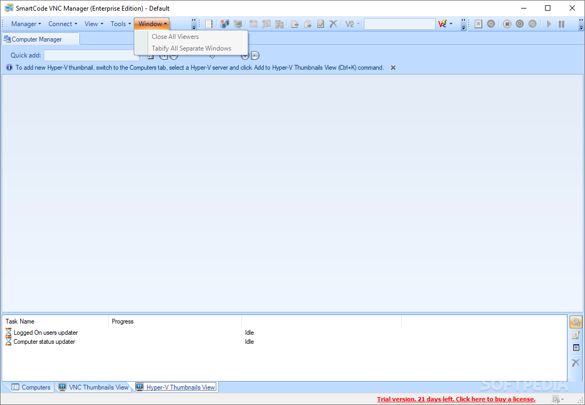This screenshot has width=585, height=405.
Task: Click the pause bars toolbar icon
Action: coord(562,24)
